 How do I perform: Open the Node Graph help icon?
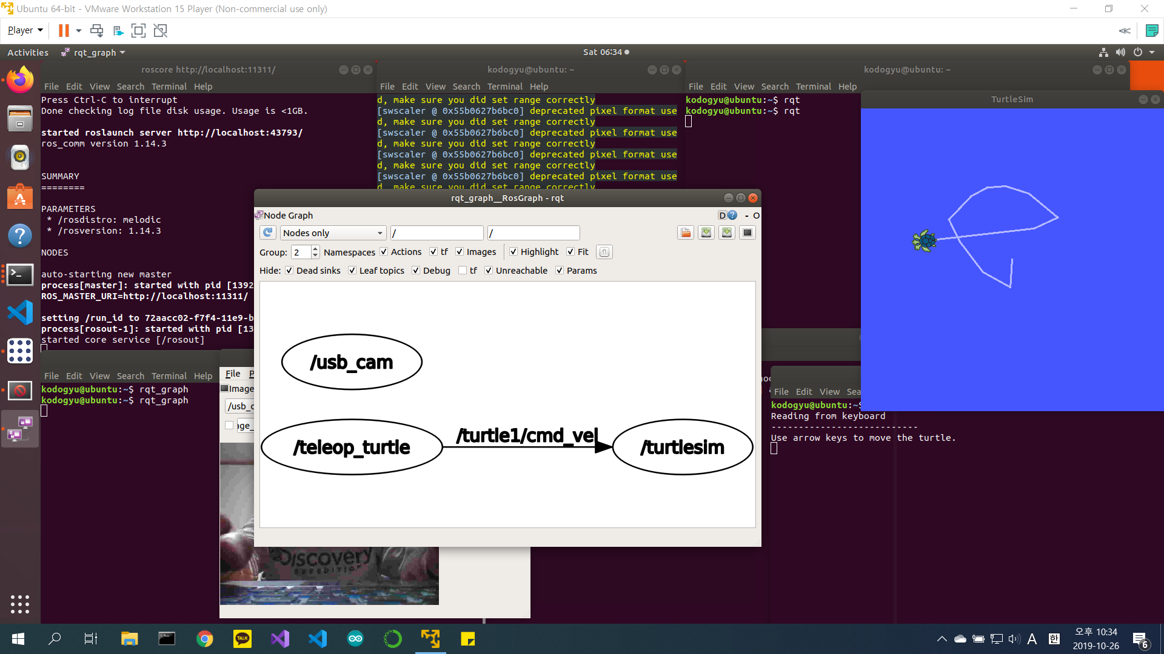click(732, 215)
